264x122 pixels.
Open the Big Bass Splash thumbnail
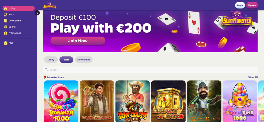pyautogui.click(x=133, y=101)
